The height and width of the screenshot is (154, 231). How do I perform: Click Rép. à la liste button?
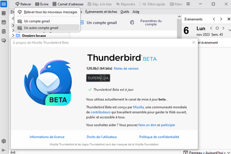tap(100, 4)
